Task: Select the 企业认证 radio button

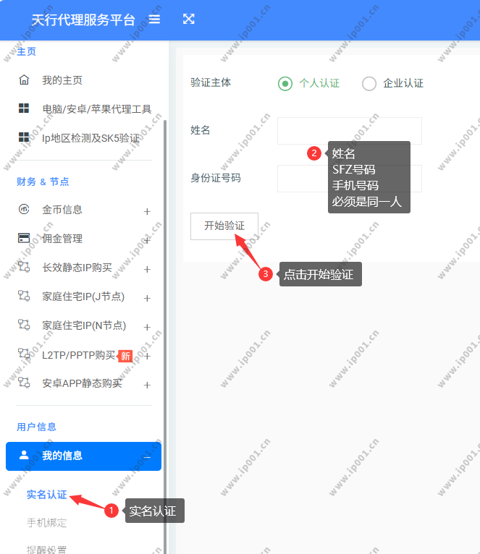Action: pyautogui.click(x=369, y=83)
